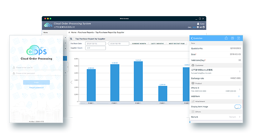Click the CURRENT MONTH button
This screenshot has width=254, height=137.
(139, 44)
